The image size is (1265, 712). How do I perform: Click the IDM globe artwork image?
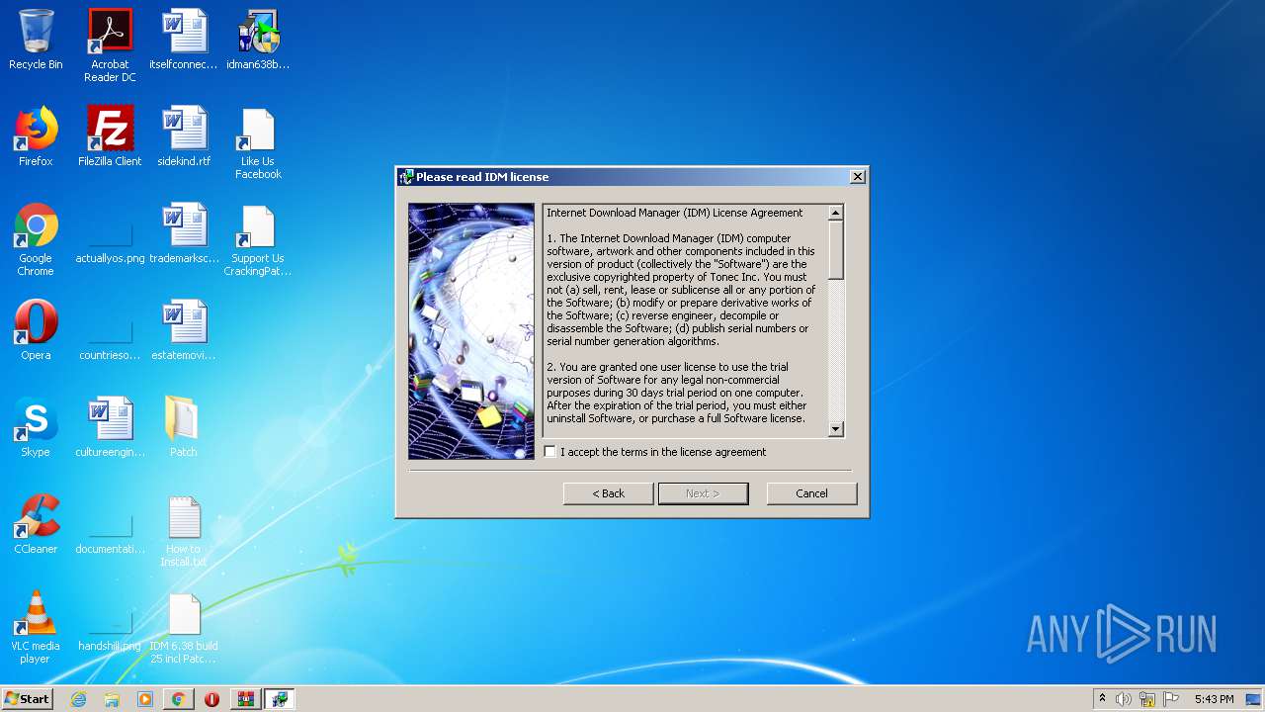point(471,331)
